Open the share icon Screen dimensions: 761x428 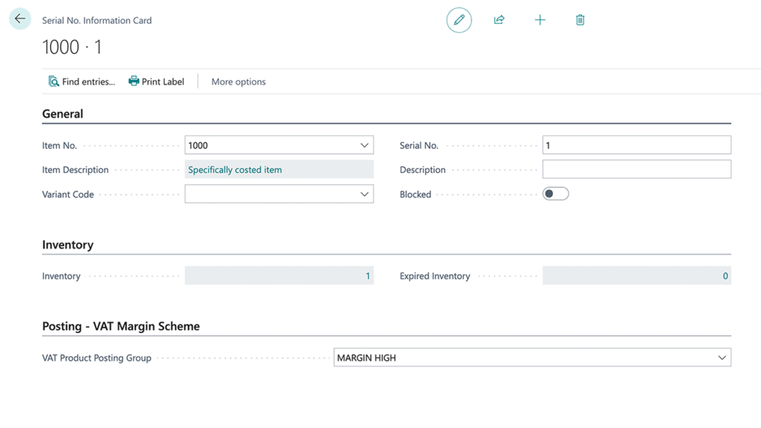tap(499, 20)
